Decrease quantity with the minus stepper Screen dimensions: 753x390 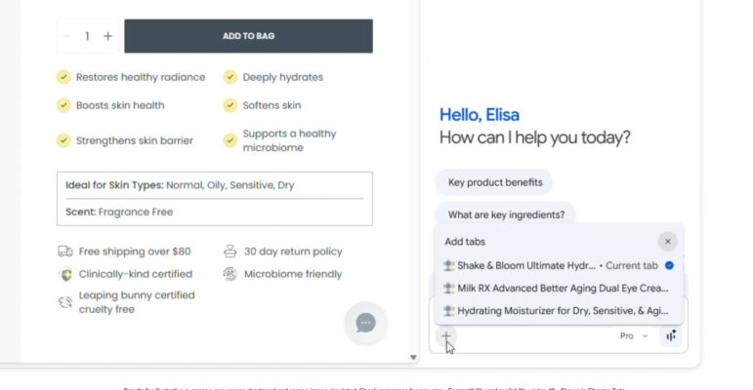pyautogui.click(x=67, y=36)
